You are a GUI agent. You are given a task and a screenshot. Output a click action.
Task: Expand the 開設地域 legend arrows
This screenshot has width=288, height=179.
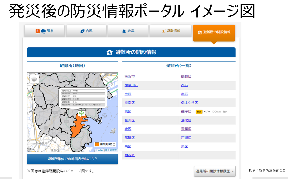(x=114, y=144)
